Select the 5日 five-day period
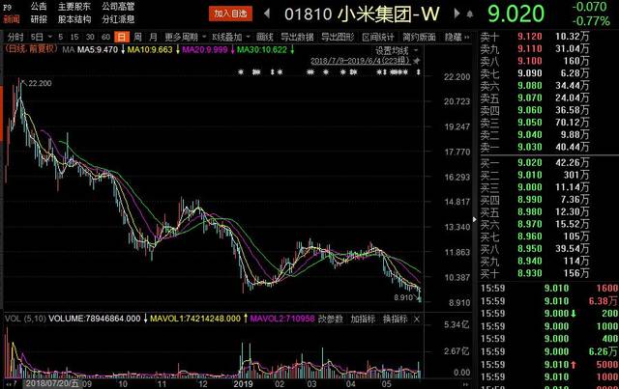619x389 pixels. pyautogui.click(x=38, y=37)
